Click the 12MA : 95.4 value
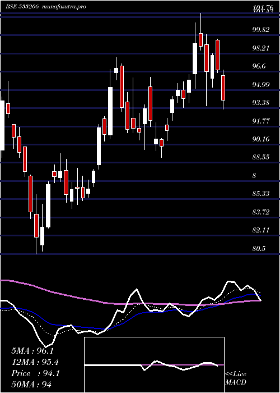Image resolution: width=280 pixels, height=393 pixels. coord(35,362)
